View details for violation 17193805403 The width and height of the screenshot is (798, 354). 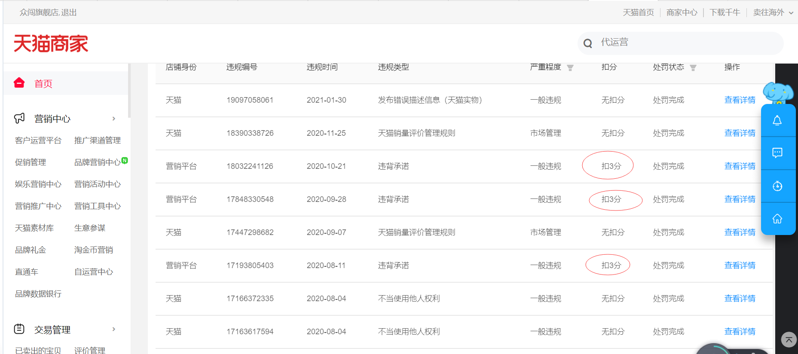[x=740, y=265]
